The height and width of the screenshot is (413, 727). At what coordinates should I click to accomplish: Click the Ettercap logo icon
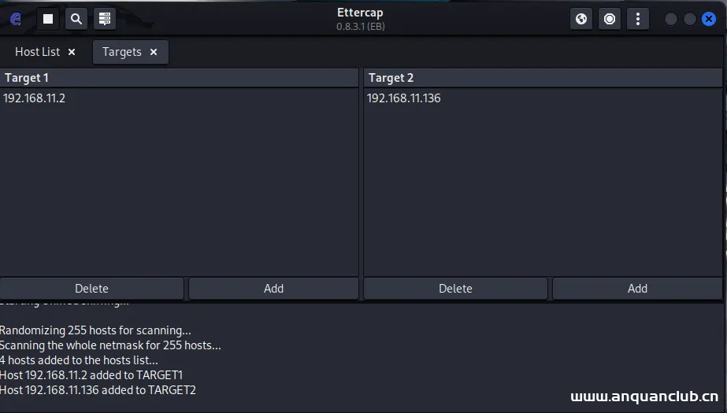[15, 18]
